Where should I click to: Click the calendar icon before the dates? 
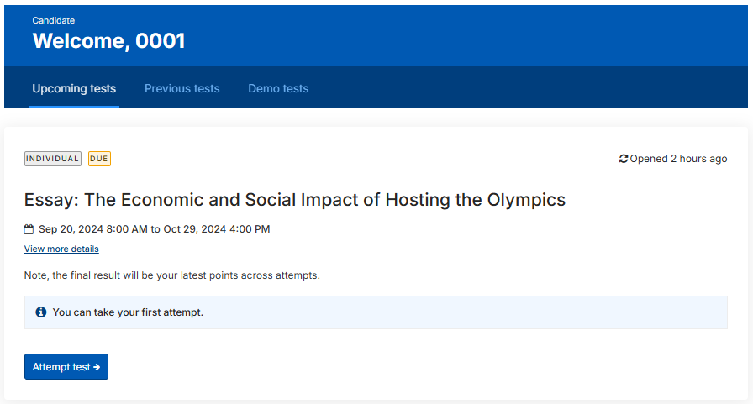(x=29, y=229)
